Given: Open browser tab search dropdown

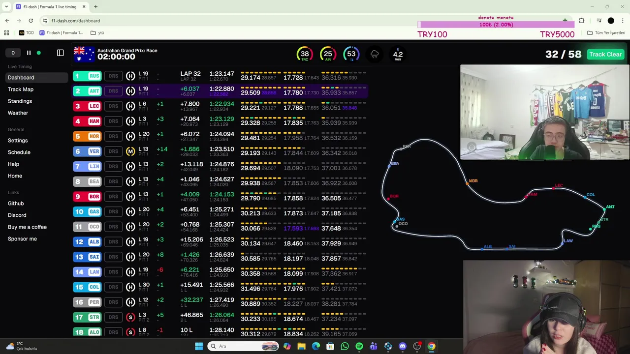Looking at the screenshot, I should tap(7, 7).
